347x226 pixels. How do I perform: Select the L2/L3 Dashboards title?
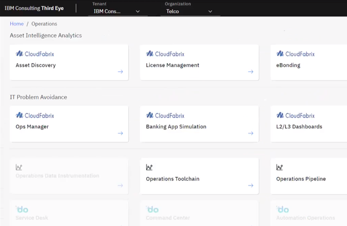pos(299,127)
